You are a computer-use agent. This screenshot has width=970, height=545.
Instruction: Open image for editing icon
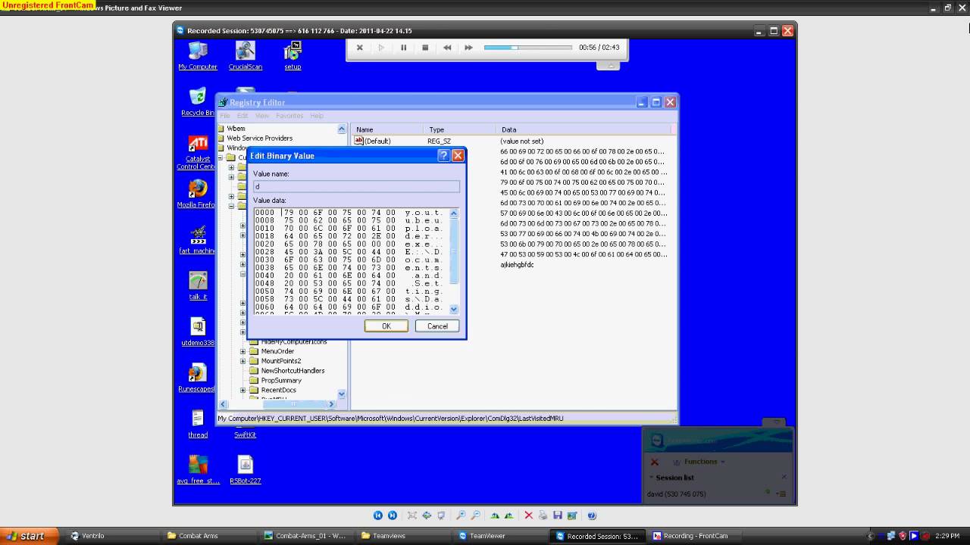pyautogui.click(x=573, y=515)
